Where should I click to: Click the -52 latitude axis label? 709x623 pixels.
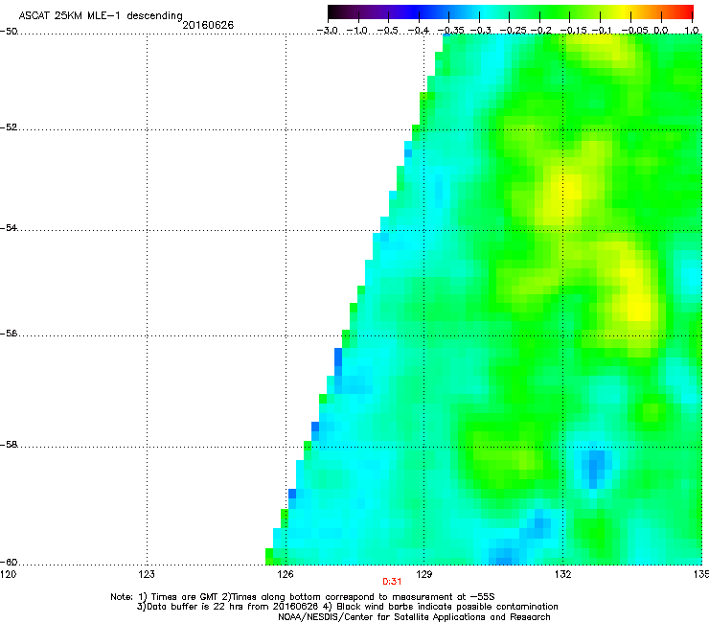pyautogui.click(x=9, y=127)
